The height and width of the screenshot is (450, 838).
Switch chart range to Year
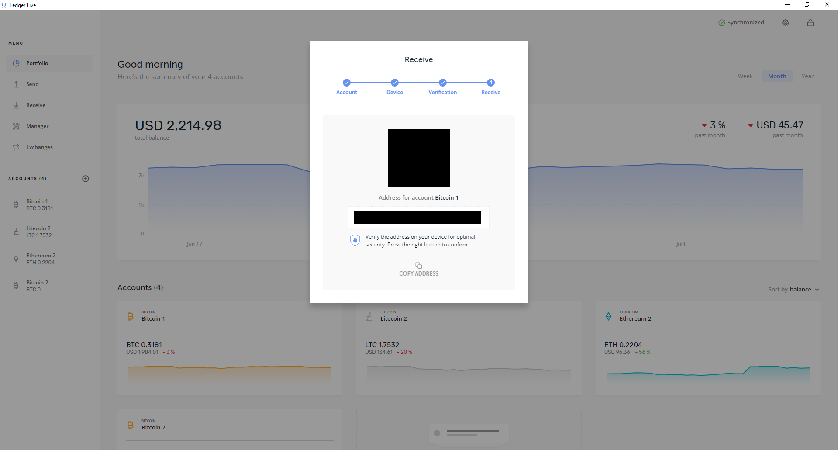point(807,76)
